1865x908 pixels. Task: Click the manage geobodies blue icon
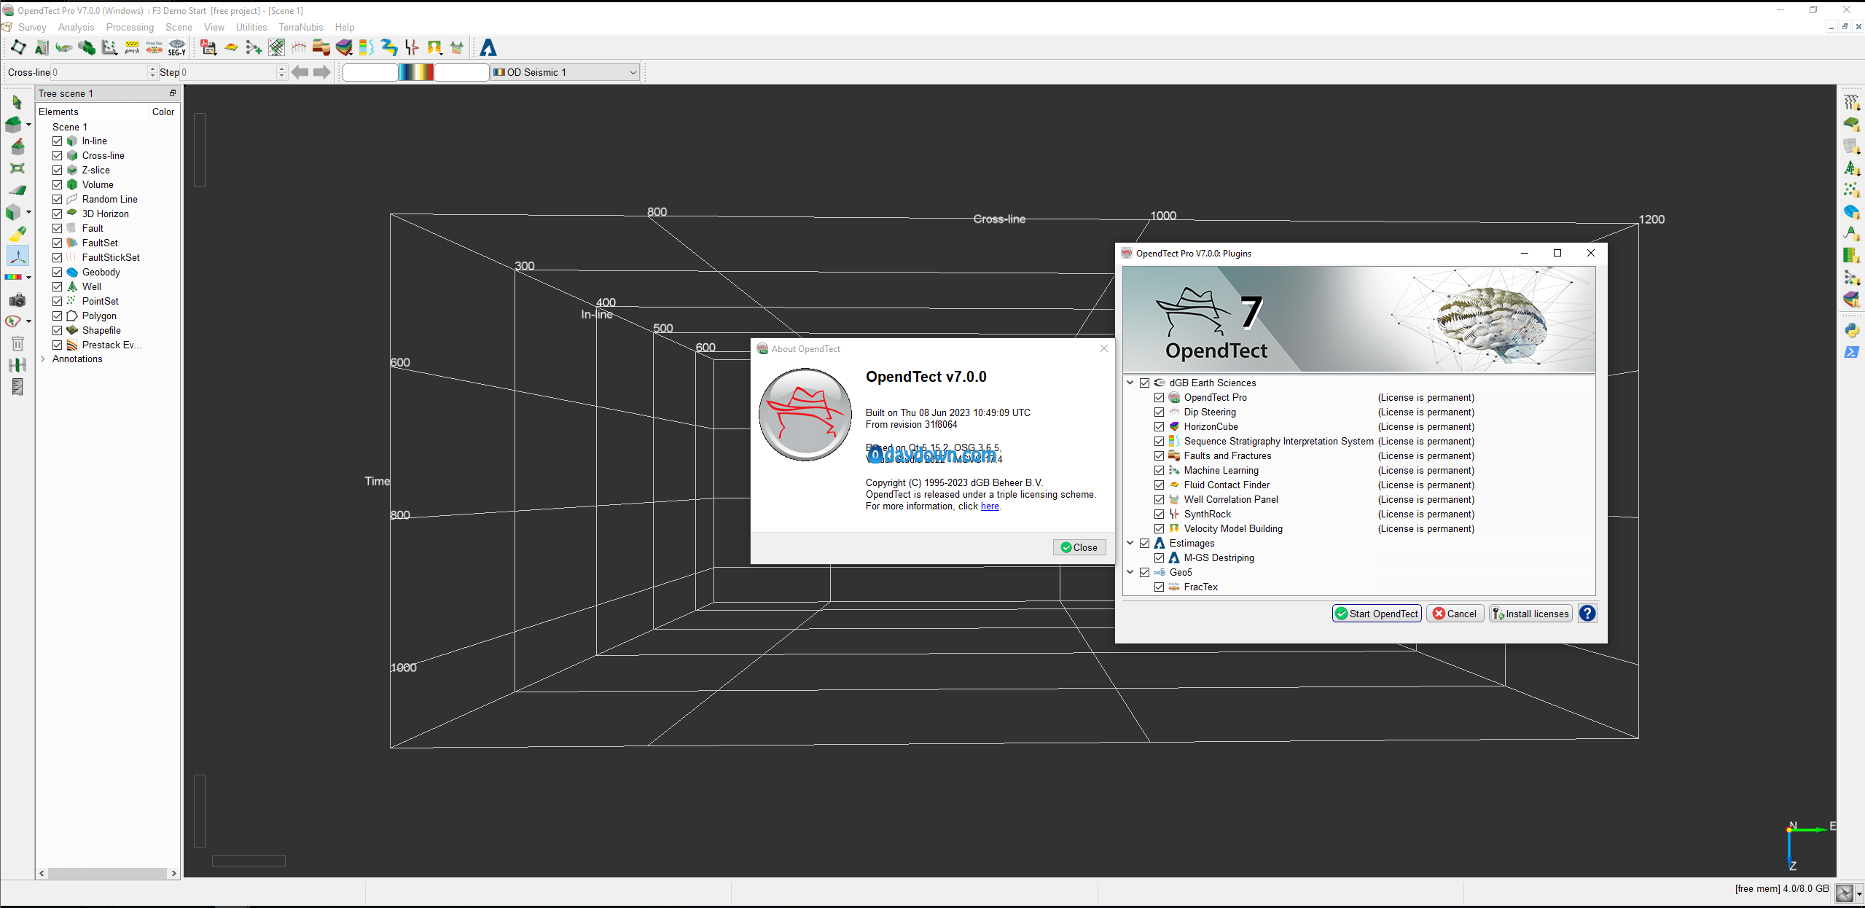coord(1851,212)
